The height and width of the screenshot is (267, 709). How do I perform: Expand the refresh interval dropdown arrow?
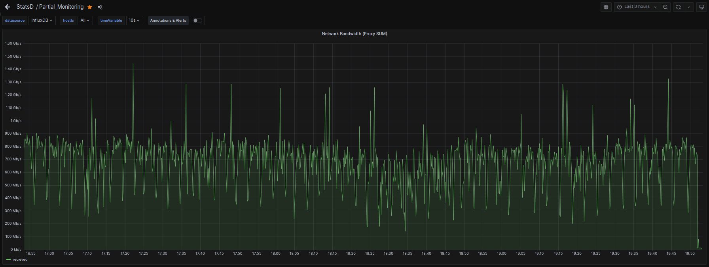coord(689,7)
